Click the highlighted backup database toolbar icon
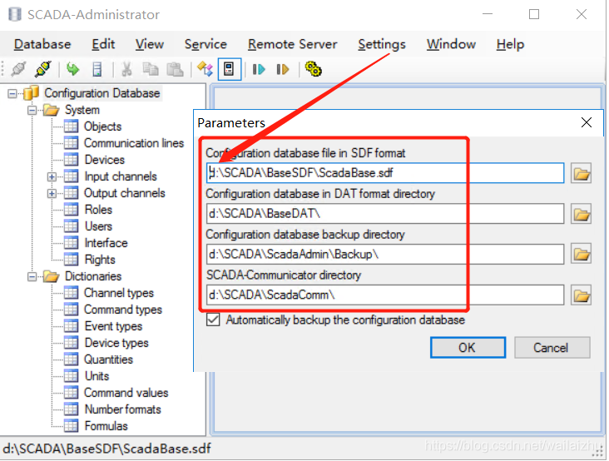 [x=229, y=70]
